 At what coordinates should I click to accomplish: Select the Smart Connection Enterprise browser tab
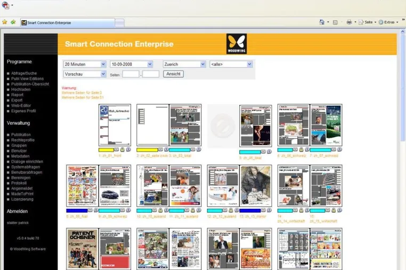coord(67,23)
